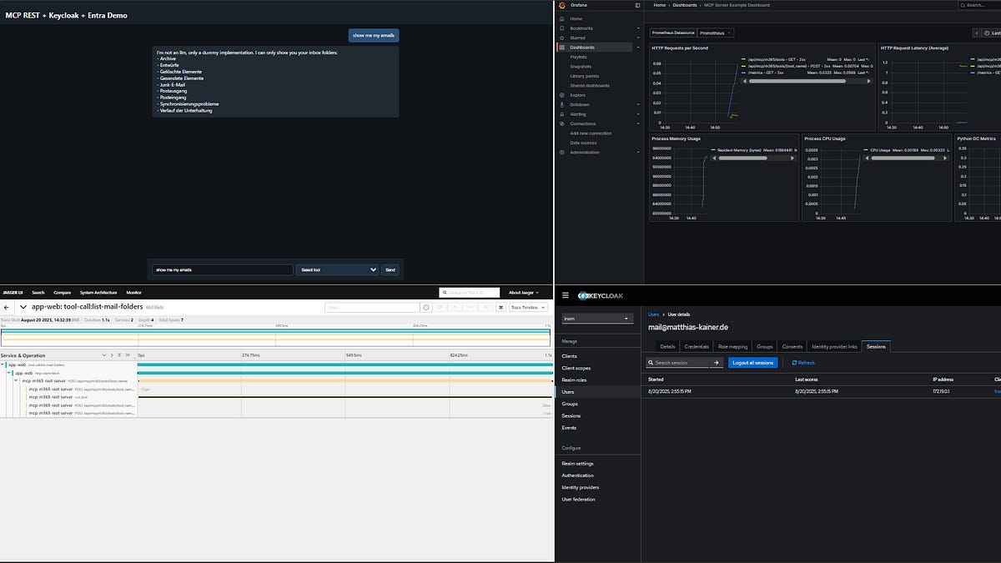This screenshot has width=1001, height=563.
Task: Click Users breadcrumb link in Keycloak
Action: tap(653, 314)
